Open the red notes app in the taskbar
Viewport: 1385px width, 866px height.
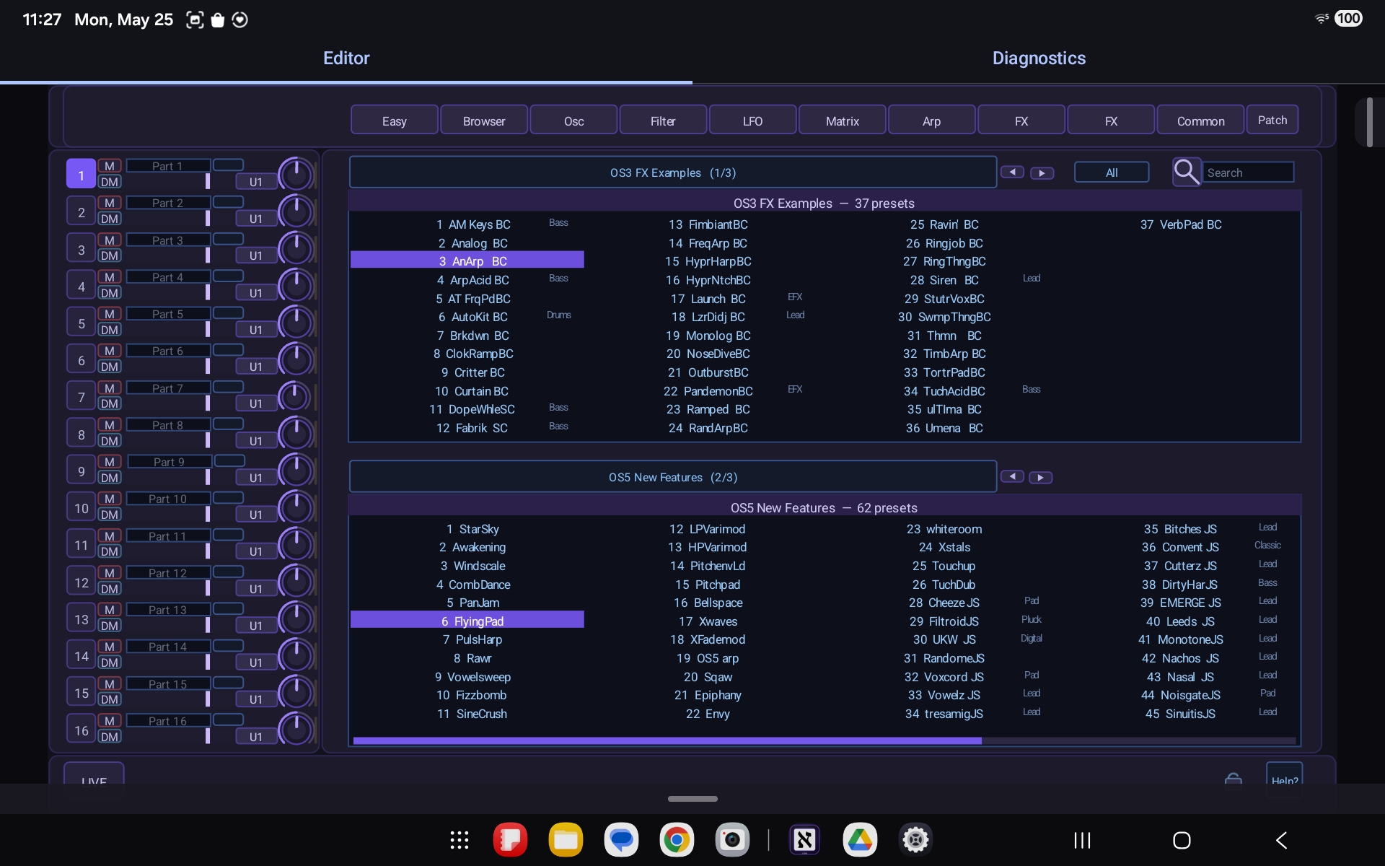click(x=510, y=840)
